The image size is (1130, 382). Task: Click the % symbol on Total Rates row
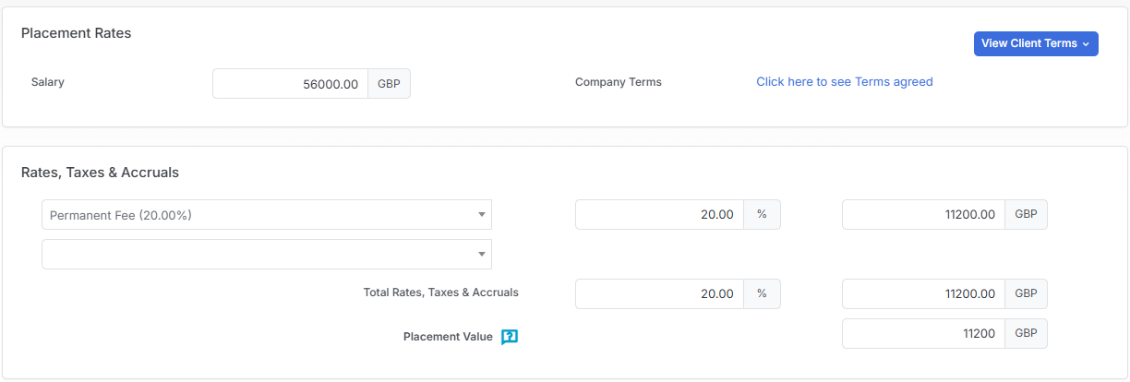(x=762, y=293)
